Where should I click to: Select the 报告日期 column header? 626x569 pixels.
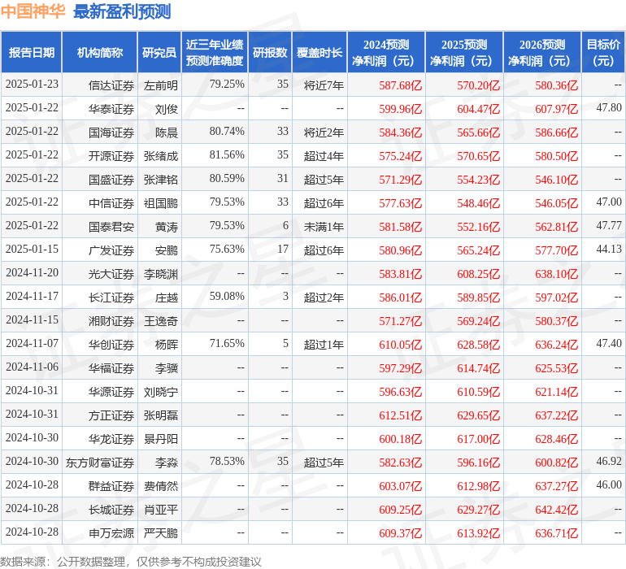coord(32,52)
